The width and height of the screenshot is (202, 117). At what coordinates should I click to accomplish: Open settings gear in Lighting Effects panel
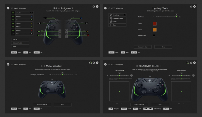point(191,6)
